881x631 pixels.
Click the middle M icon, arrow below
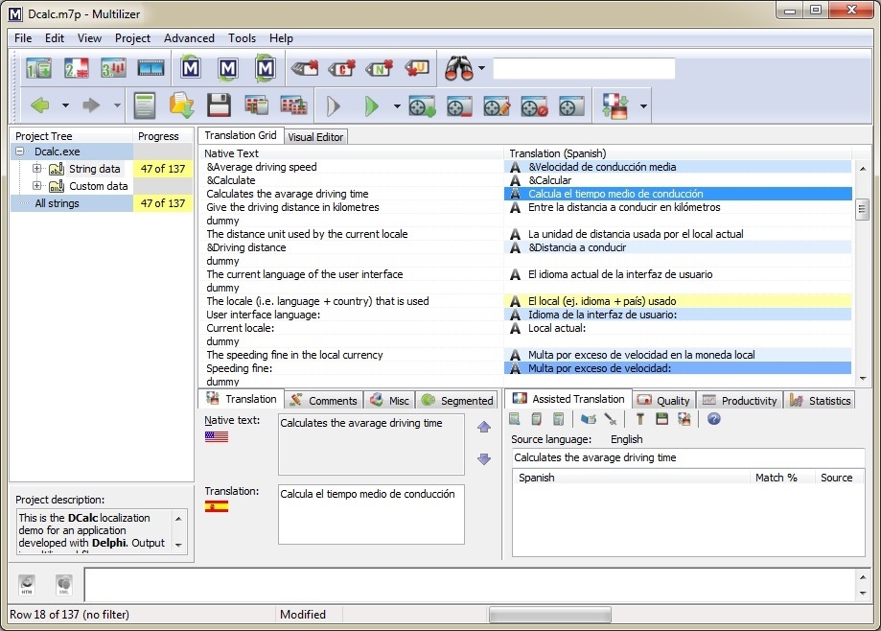coord(227,68)
